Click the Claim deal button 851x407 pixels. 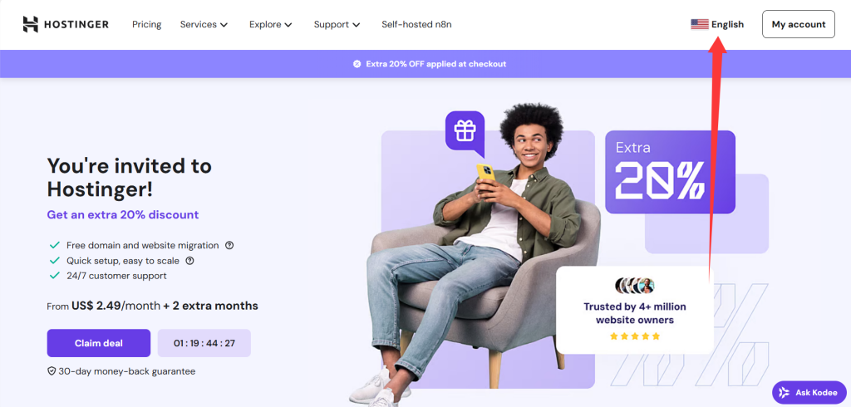click(x=99, y=343)
